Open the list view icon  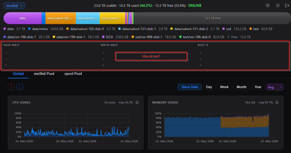pos(277,6)
